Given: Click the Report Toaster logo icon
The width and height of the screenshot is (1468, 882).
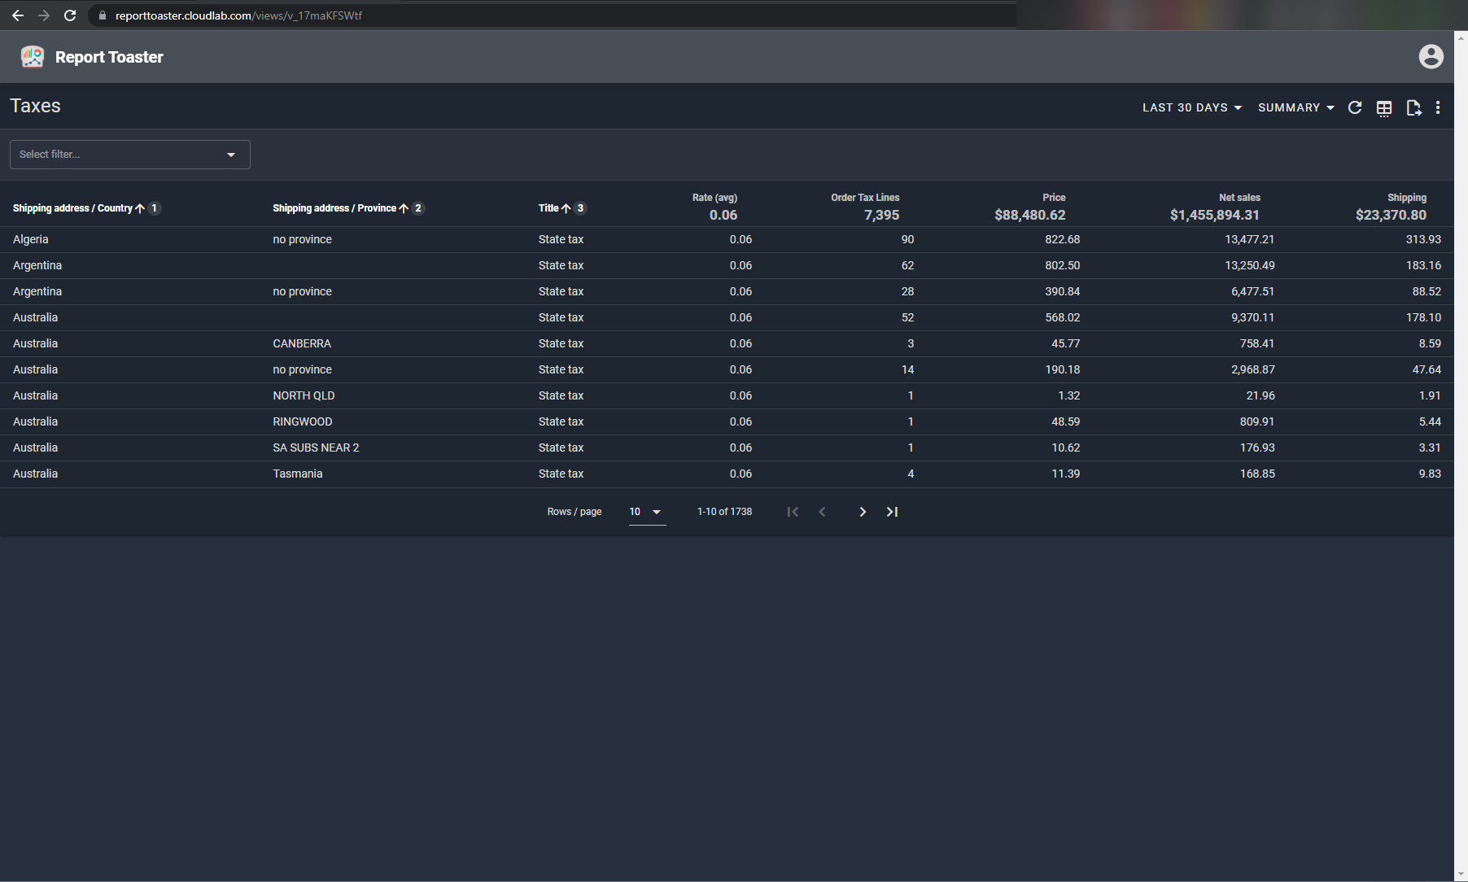Looking at the screenshot, I should (x=33, y=56).
